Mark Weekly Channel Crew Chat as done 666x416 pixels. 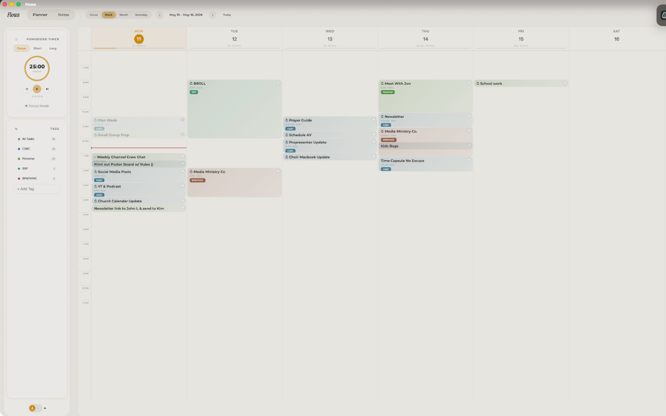pos(183,156)
